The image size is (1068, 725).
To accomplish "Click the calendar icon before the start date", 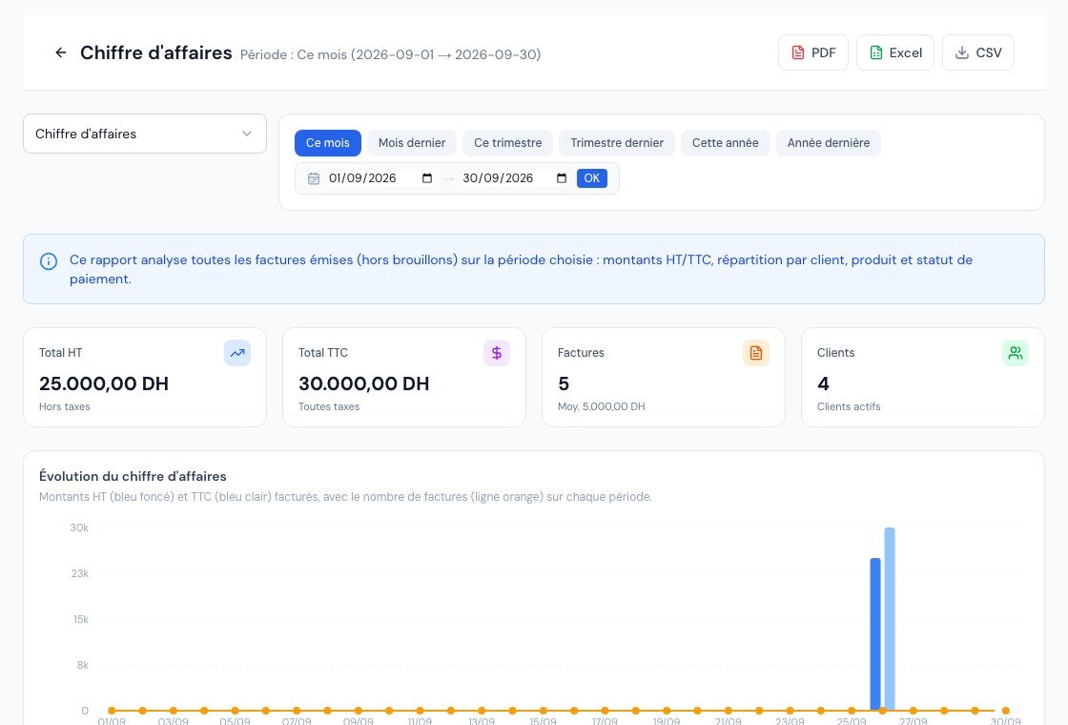I will (314, 178).
